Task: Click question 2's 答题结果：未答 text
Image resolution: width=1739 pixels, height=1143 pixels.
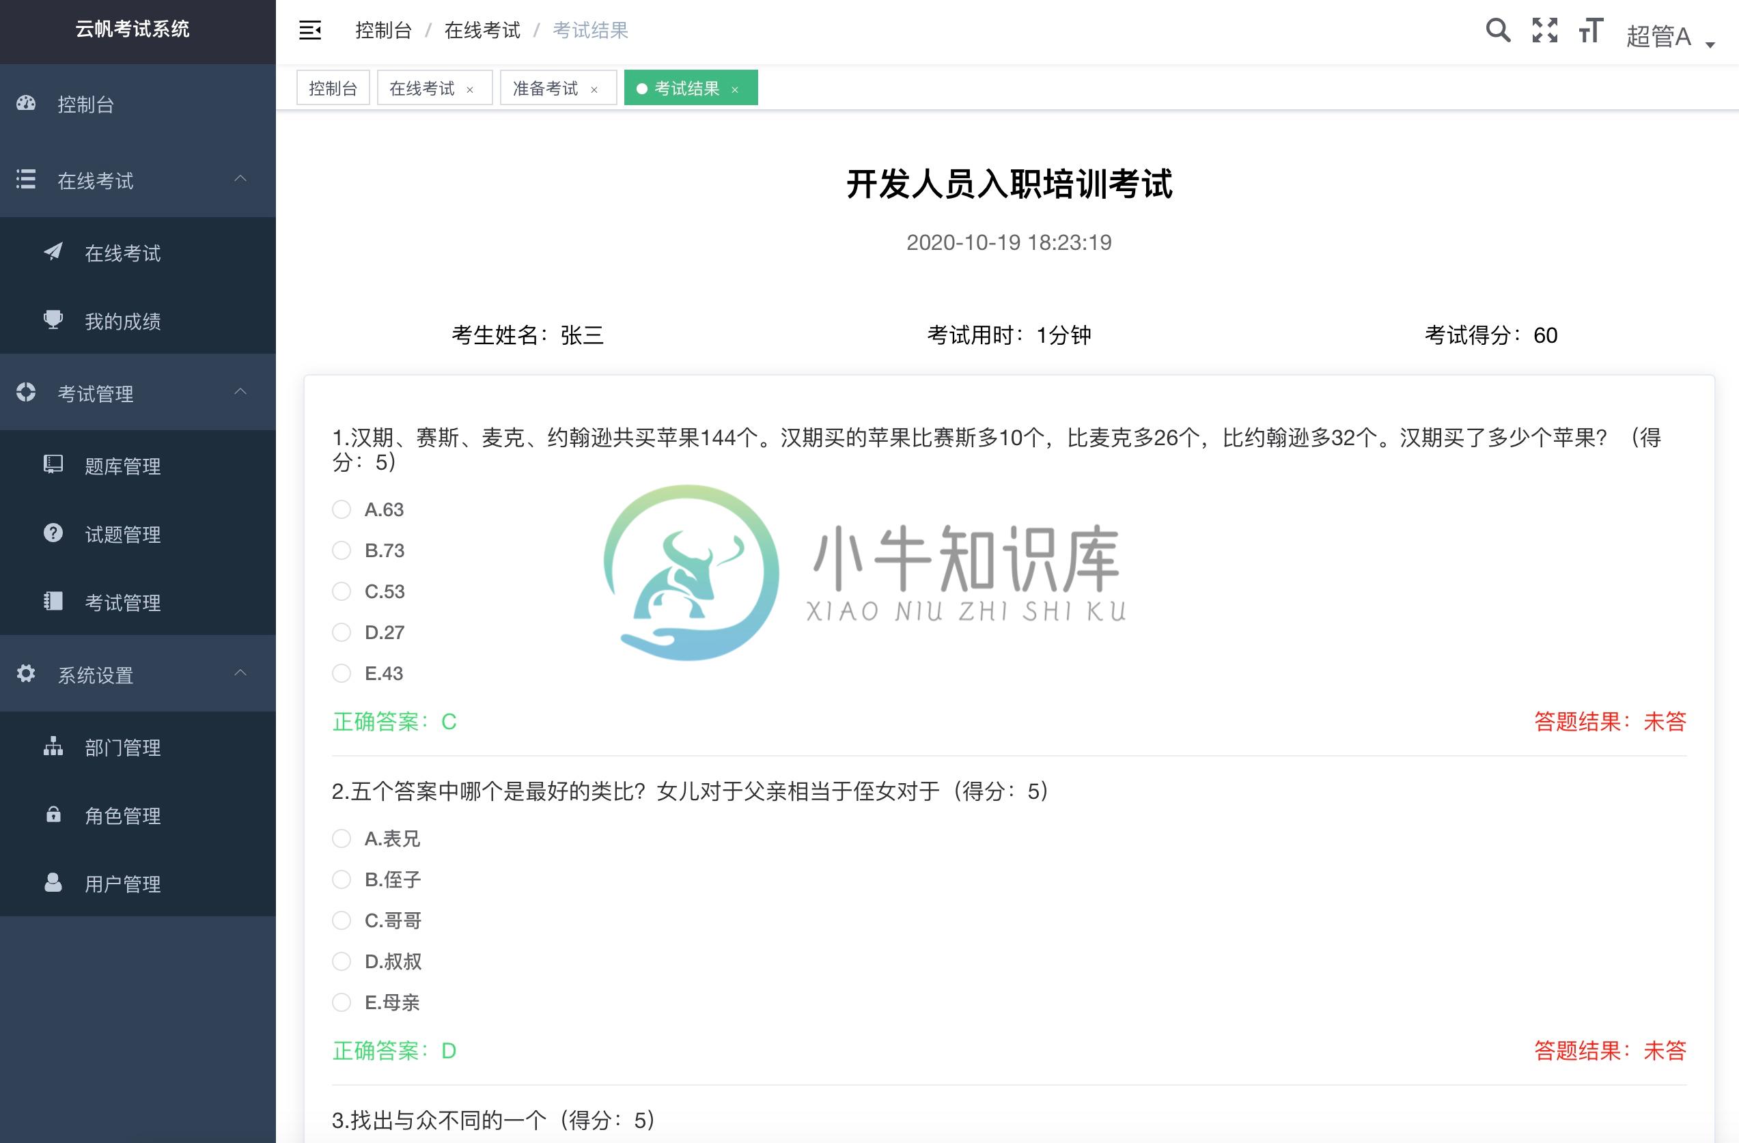Action: pyautogui.click(x=1611, y=1051)
